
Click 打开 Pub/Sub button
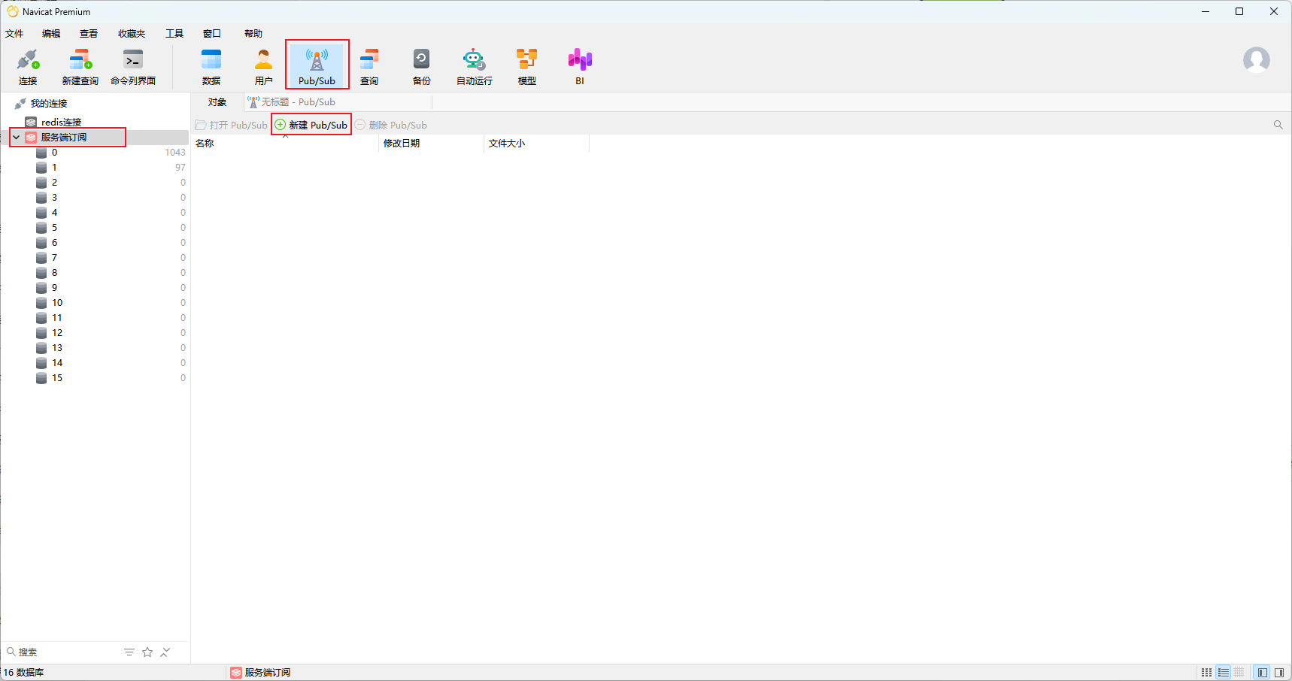(232, 126)
